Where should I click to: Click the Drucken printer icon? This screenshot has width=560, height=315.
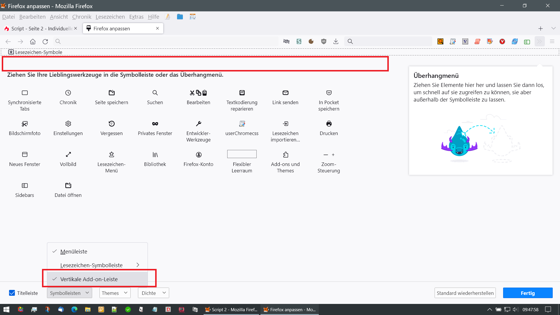pyautogui.click(x=329, y=124)
